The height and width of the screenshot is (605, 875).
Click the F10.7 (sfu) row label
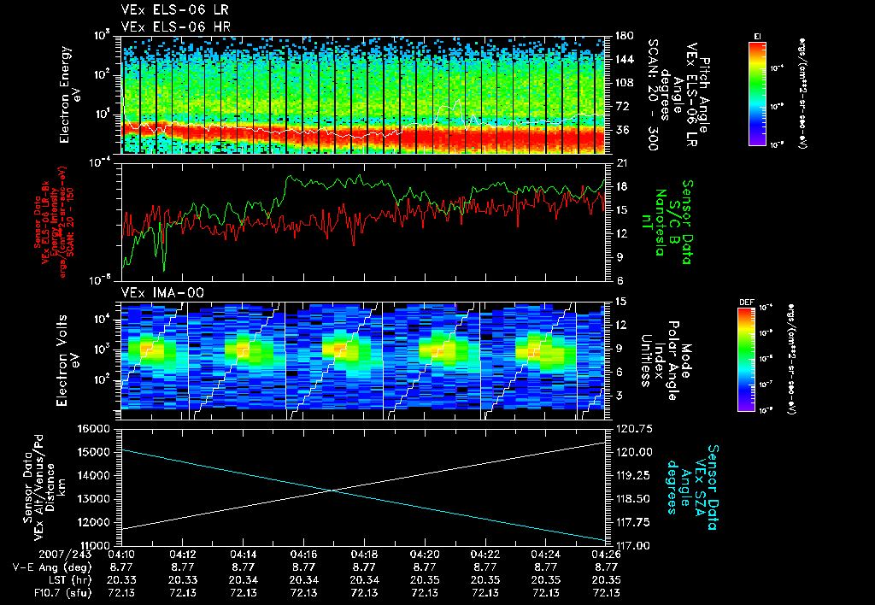62,593
